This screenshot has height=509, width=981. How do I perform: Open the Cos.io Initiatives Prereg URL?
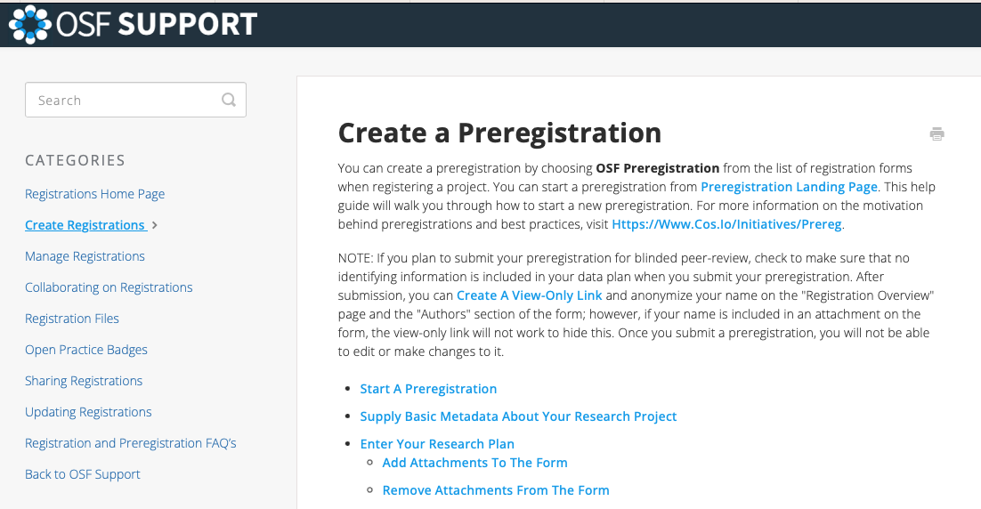pyautogui.click(x=726, y=224)
